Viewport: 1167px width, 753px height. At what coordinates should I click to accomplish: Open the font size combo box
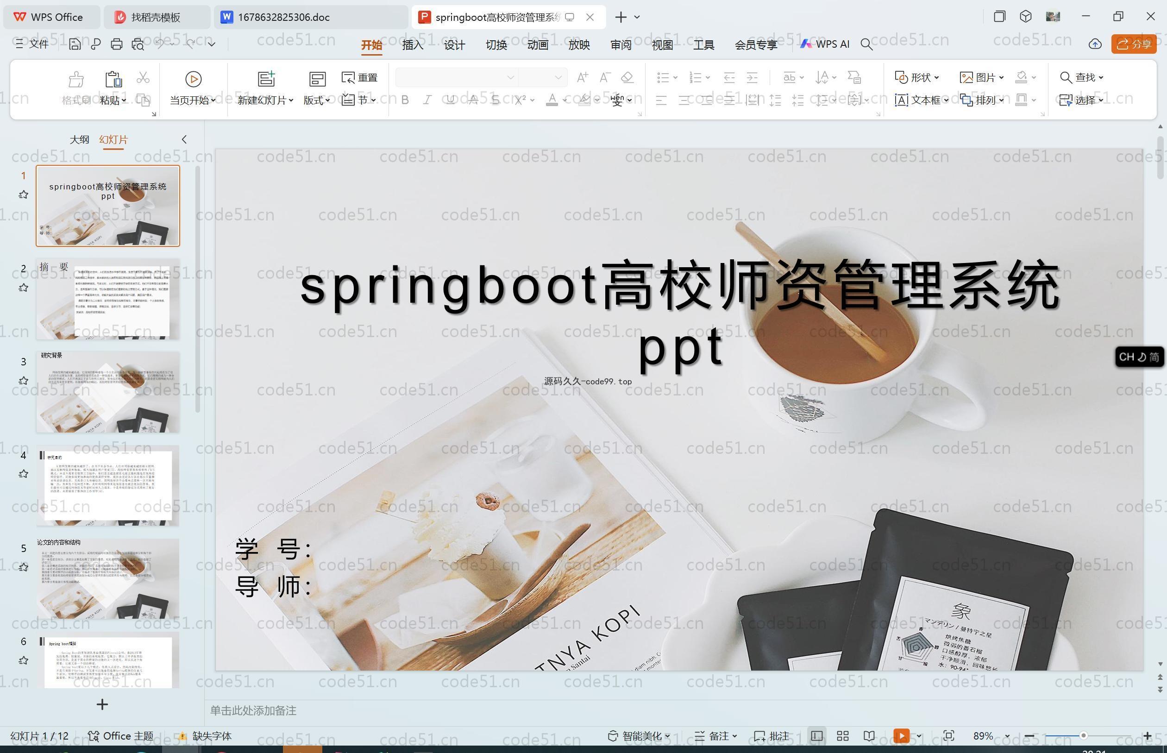pyautogui.click(x=543, y=77)
